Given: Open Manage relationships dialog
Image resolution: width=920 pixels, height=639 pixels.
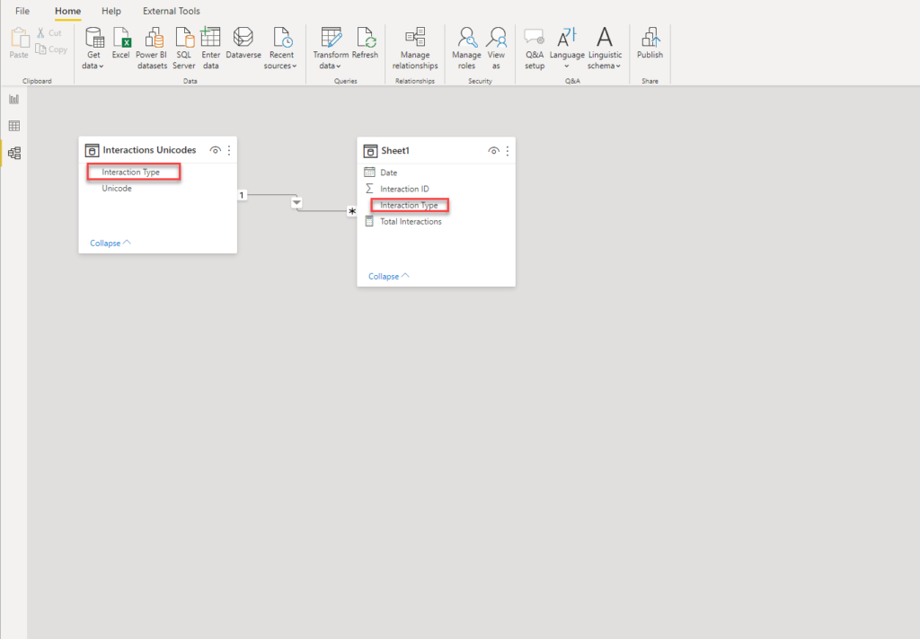Looking at the screenshot, I should 415,49.
